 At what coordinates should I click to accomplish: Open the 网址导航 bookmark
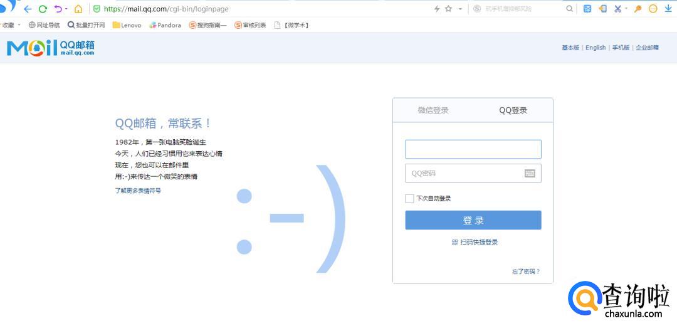pos(45,25)
